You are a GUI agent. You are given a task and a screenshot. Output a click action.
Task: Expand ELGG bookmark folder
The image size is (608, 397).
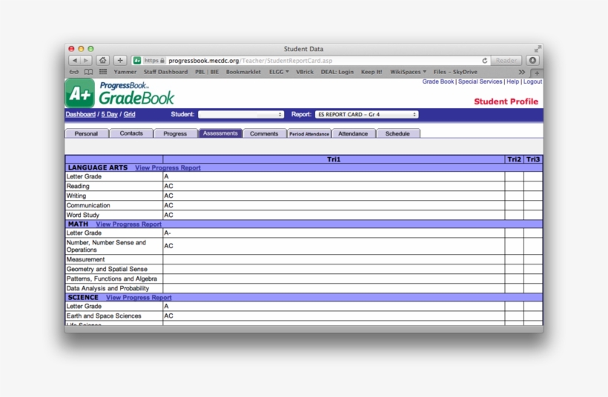pos(279,72)
